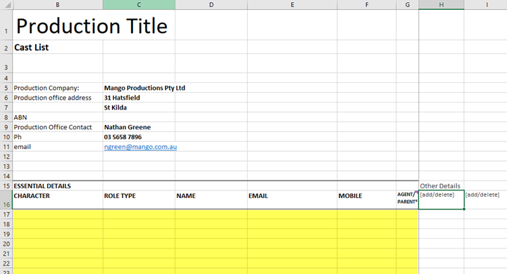Select column E header
Screen dimensions: 507x274
coord(292,4)
